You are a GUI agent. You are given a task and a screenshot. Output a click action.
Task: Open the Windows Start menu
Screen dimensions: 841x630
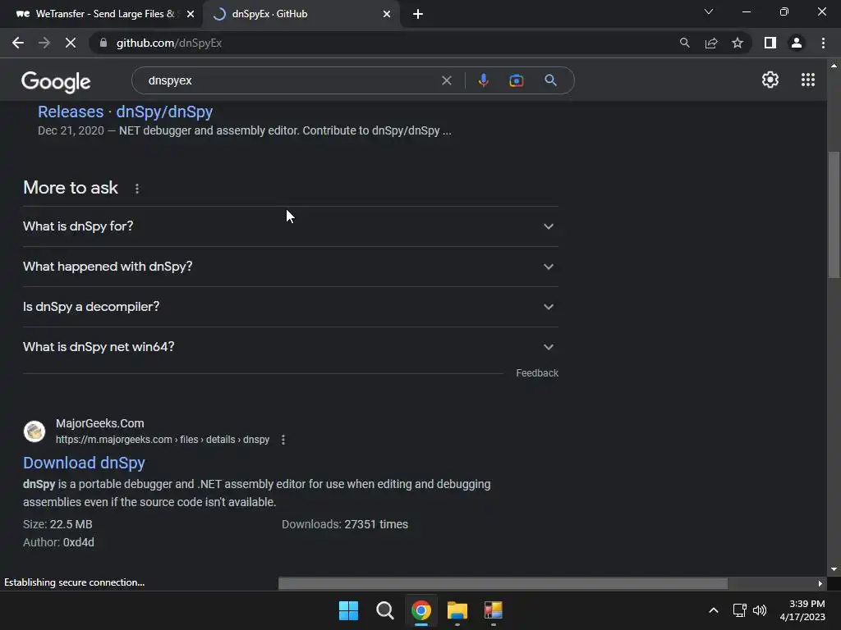pyautogui.click(x=348, y=610)
